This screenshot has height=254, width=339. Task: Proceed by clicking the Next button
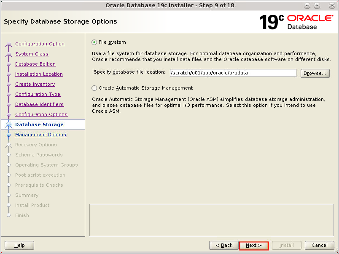click(x=254, y=245)
